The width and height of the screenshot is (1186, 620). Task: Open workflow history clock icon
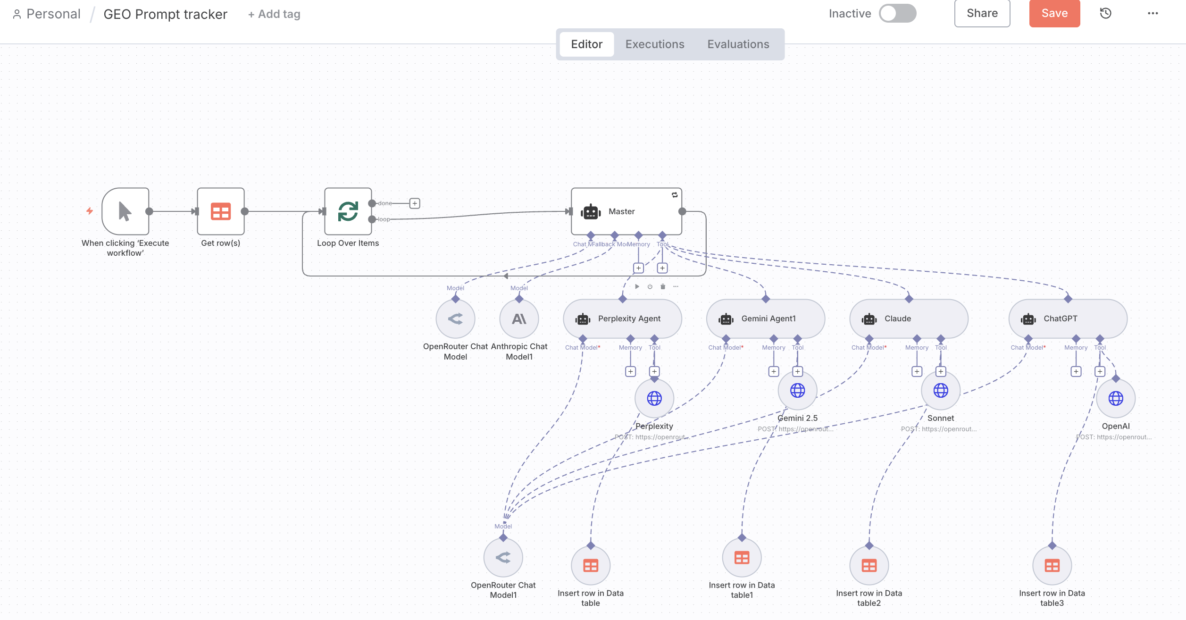coord(1105,13)
